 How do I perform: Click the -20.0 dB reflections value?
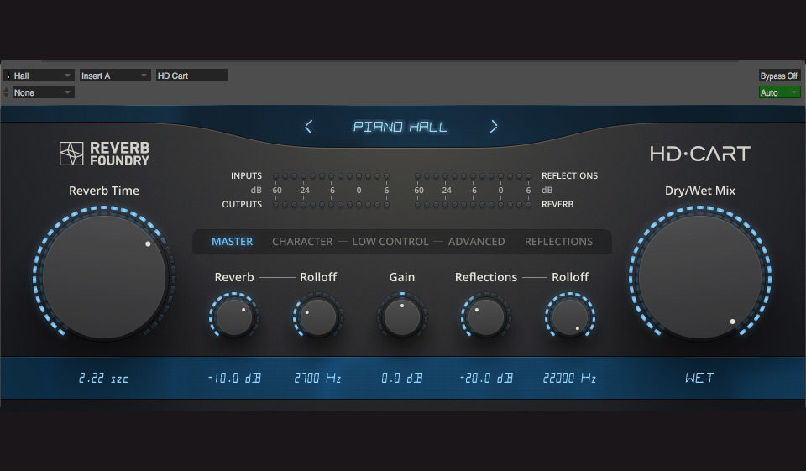(486, 379)
